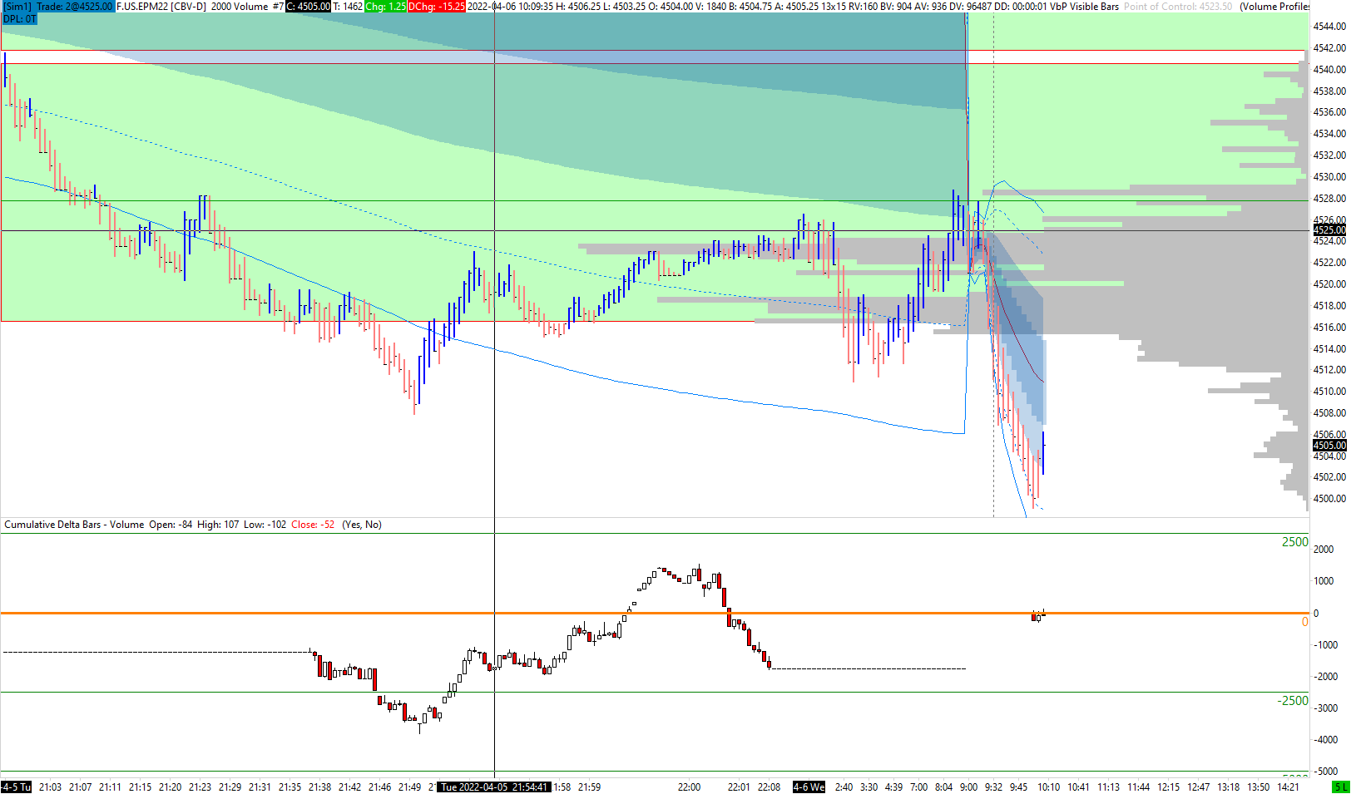The image size is (1351, 794).
Task: Click the 14:21 time axis label
Action: click(x=1288, y=787)
